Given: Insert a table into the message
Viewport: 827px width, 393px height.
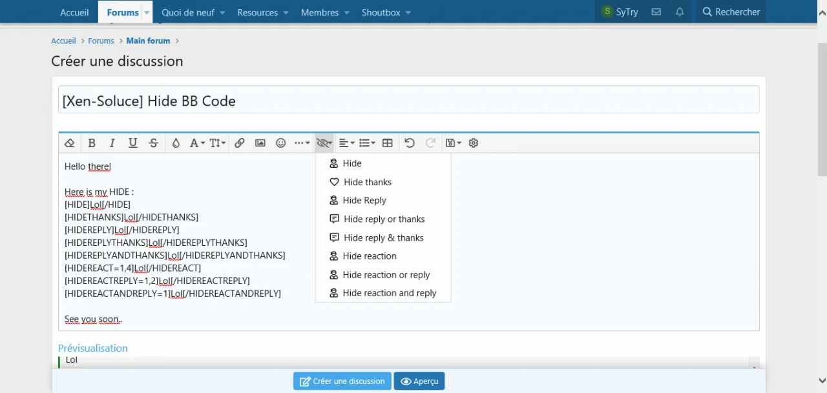Looking at the screenshot, I should coord(387,143).
